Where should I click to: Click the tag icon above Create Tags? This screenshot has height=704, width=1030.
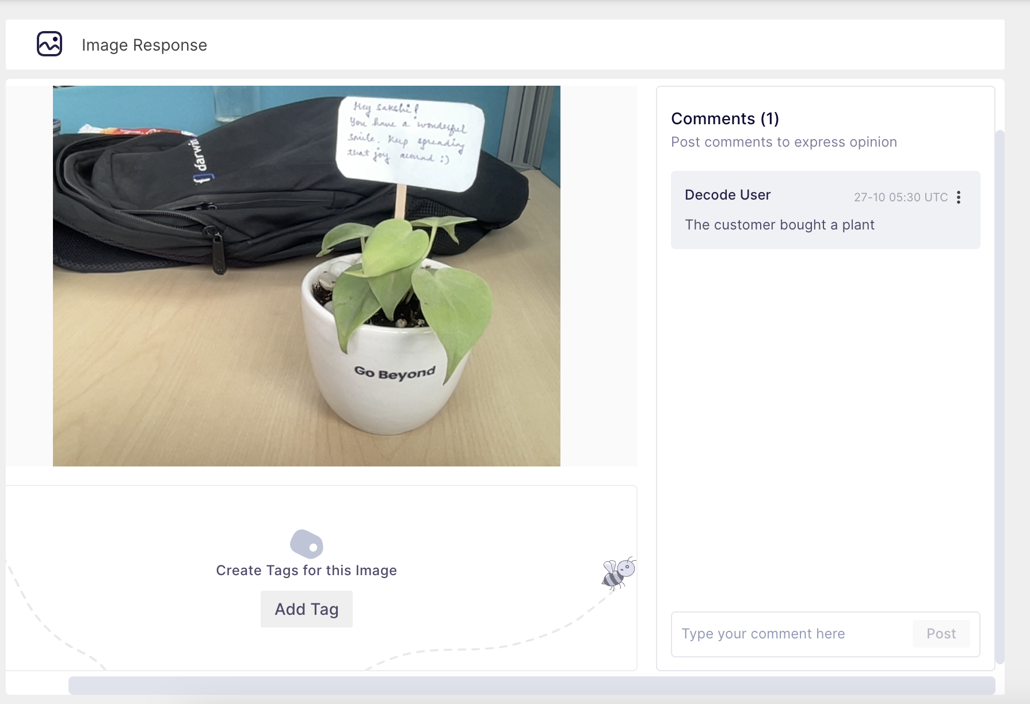(x=307, y=544)
